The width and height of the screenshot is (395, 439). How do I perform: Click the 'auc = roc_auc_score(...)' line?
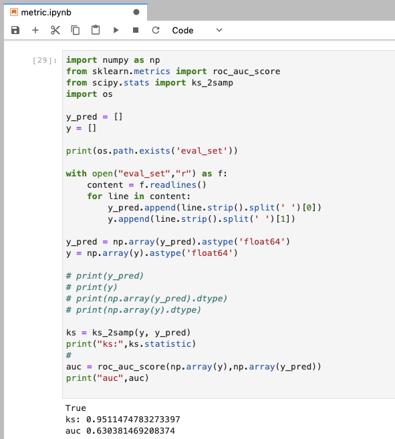(x=194, y=367)
